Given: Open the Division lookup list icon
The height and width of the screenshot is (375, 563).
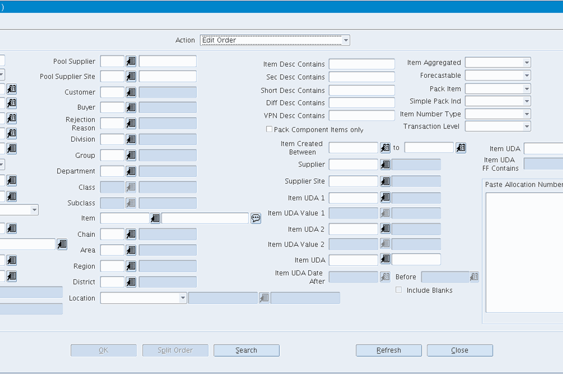Looking at the screenshot, I should [x=131, y=139].
